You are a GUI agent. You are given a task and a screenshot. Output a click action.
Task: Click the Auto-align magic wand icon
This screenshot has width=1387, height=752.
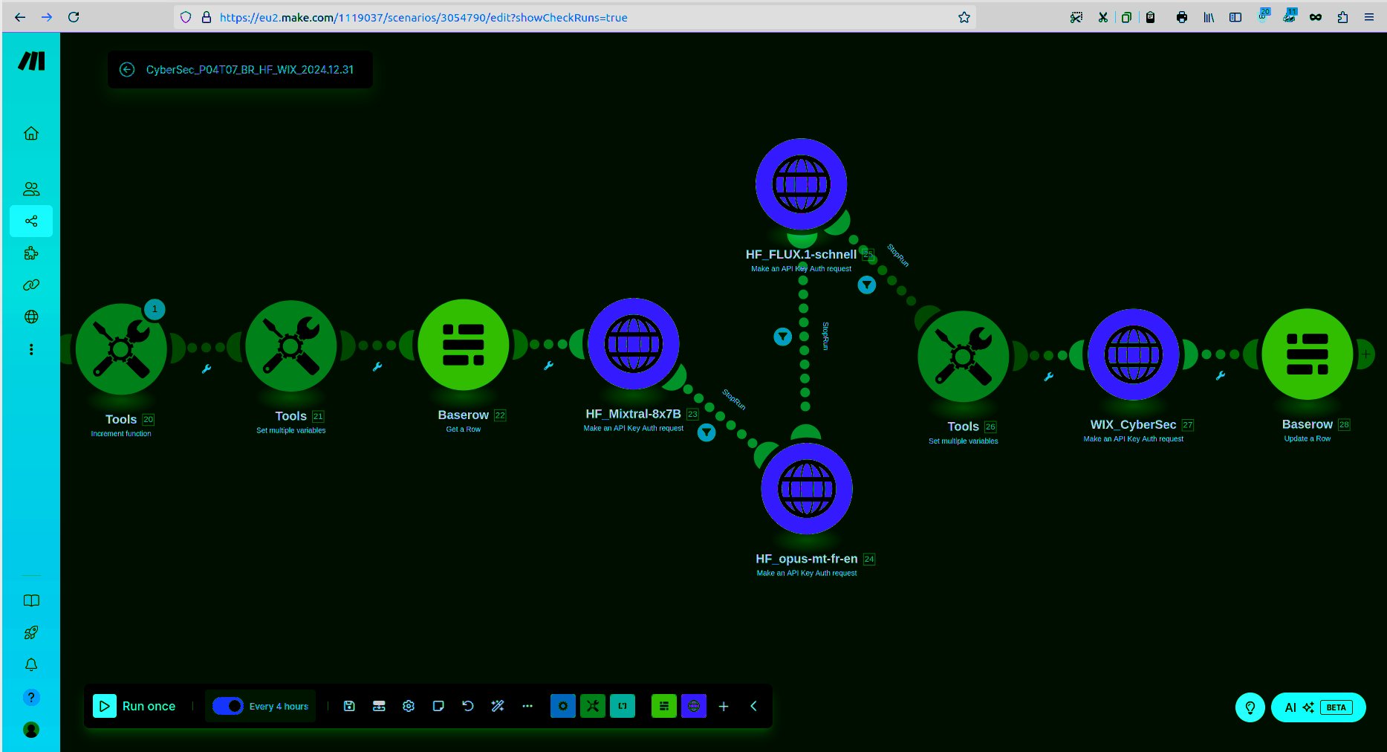pyautogui.click(x=498, y=706)
